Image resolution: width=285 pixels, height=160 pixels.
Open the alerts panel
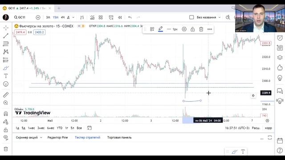(280, 38)
